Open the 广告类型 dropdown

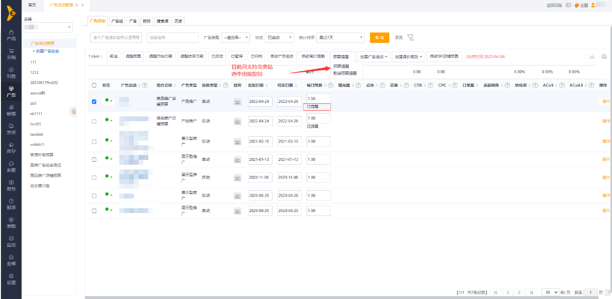tap(236, 37)
